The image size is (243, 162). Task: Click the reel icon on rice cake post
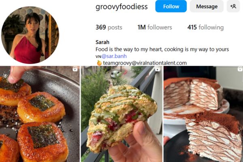[x=75, y=69]
